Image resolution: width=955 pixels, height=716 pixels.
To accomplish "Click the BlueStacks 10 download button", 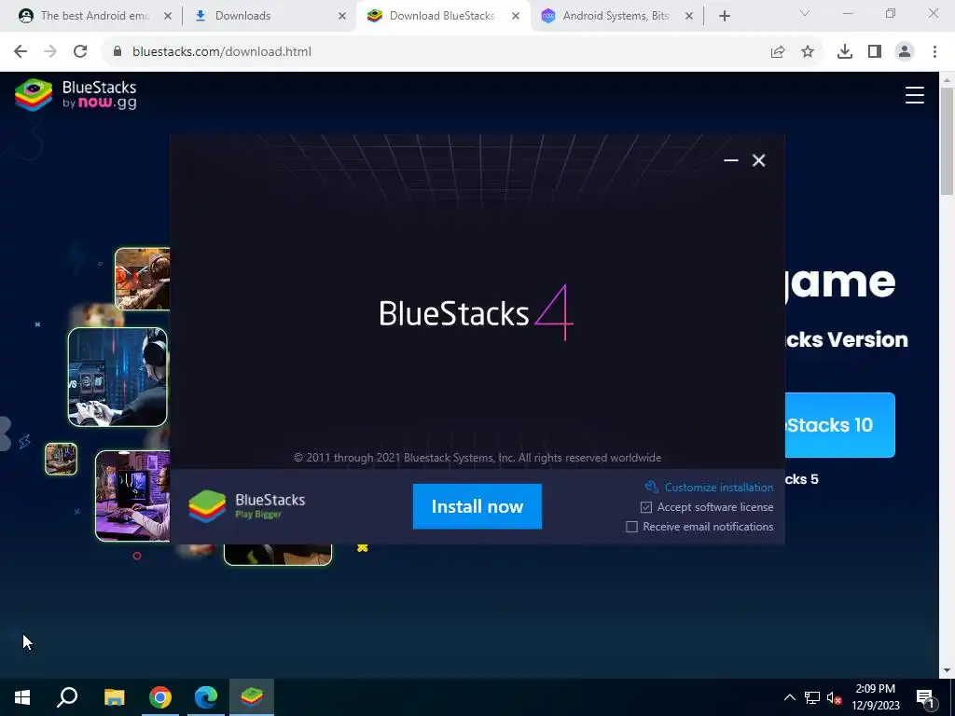I will (x=840, y=425).
